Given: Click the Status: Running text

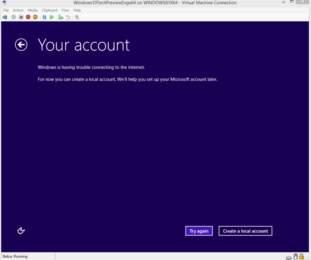Looking at the screenshot, I should (15, 256).
